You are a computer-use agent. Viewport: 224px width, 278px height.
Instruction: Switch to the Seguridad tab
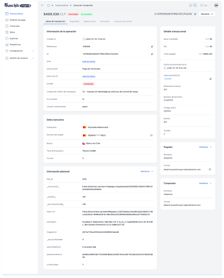pos(74,22)
